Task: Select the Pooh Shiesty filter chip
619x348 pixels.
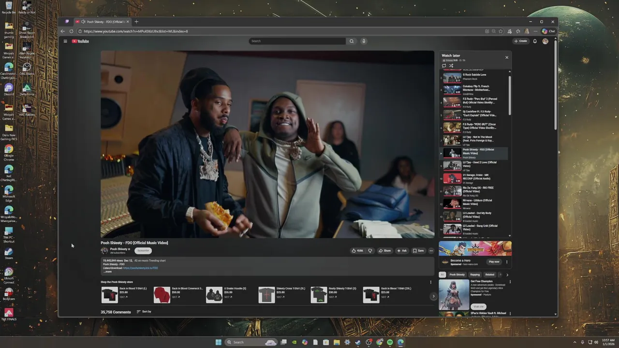Action: (457, 275)
